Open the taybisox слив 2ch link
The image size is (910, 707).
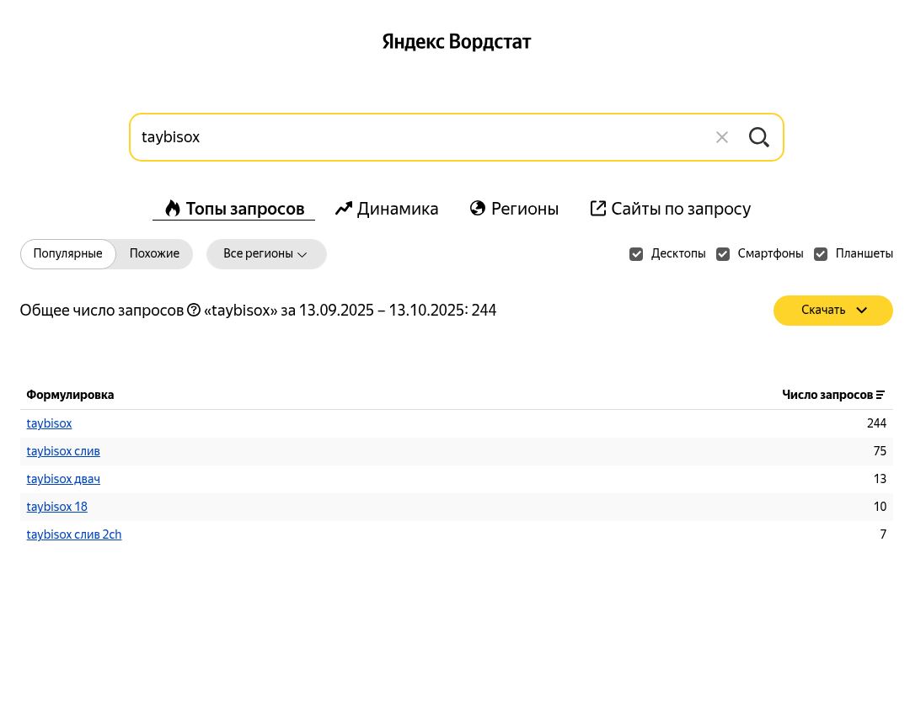pyautogui.click(x=74, y=535)
